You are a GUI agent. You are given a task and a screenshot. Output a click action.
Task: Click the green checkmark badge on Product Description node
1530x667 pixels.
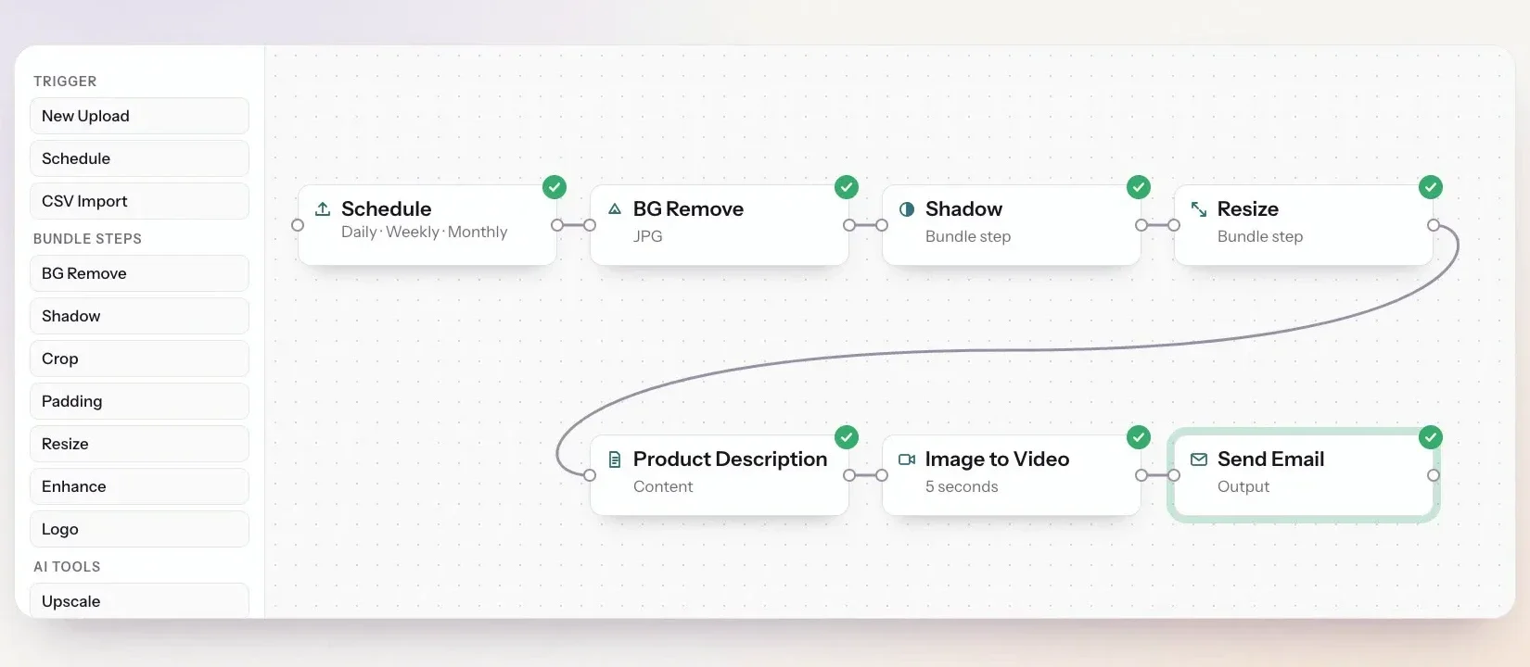pyautogui.click(x=847, y=437)
